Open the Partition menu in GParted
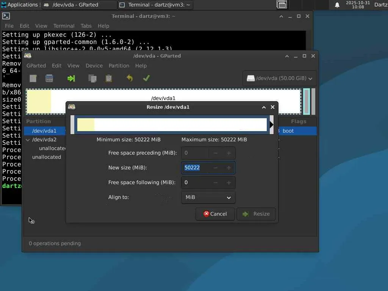Viewport: 388px width, 291px height. [119, 66]
